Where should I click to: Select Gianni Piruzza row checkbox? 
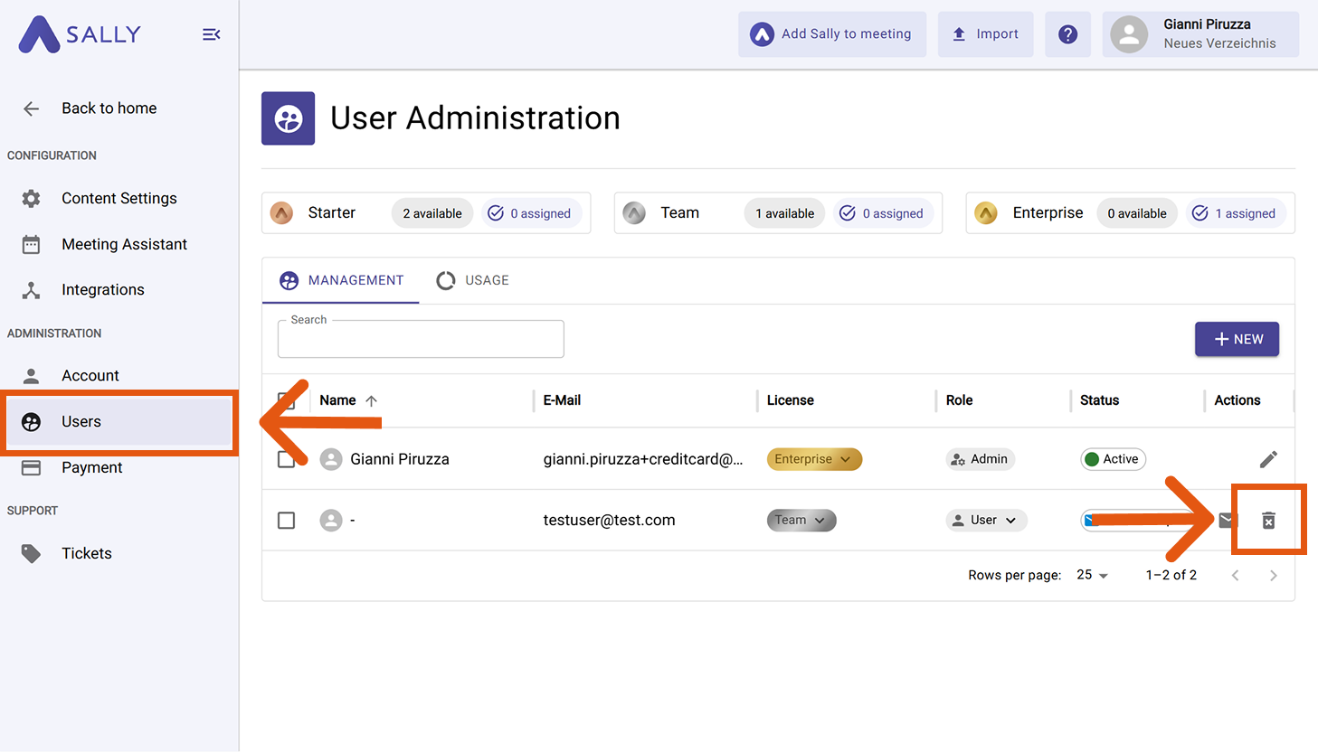(286, 459)
